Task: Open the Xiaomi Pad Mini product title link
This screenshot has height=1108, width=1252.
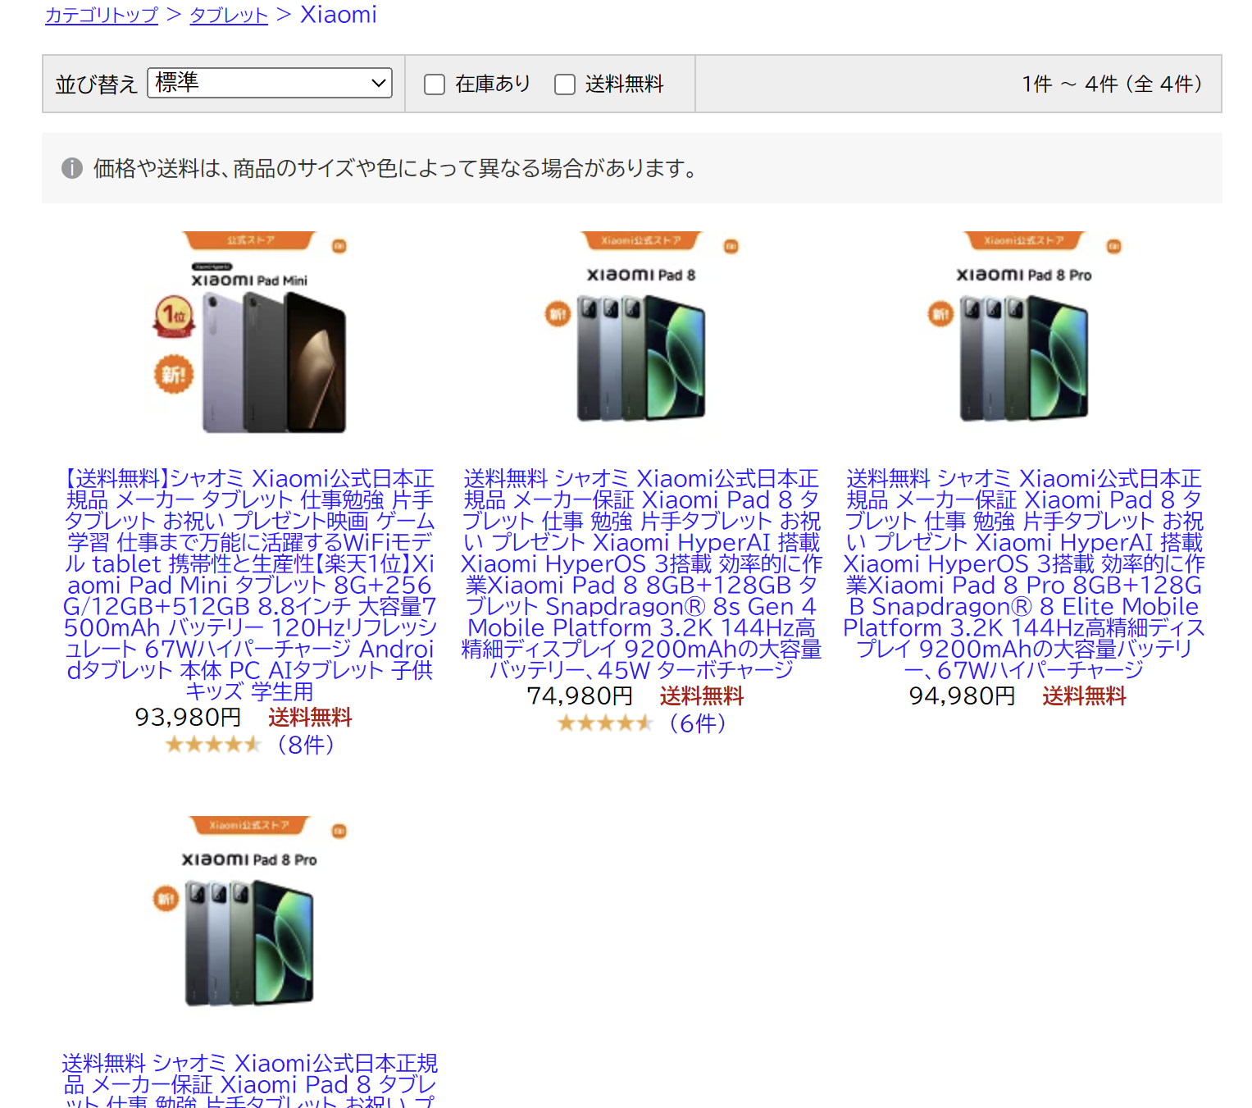Action: pos(250,585)
